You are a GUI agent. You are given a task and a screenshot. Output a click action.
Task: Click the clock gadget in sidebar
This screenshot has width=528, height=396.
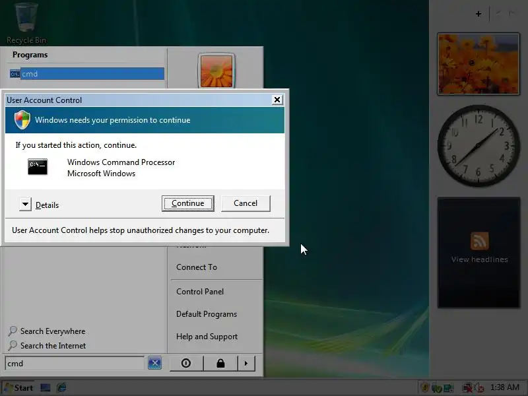click(478, 145)
